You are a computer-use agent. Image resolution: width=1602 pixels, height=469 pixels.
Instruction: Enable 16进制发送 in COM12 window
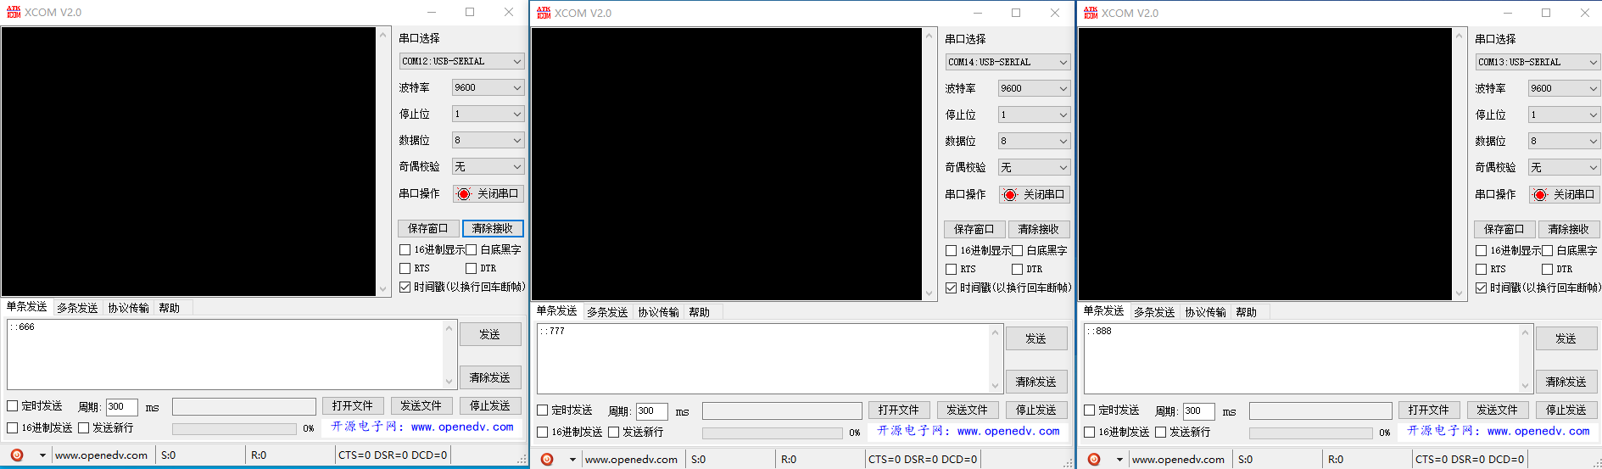click(13, 427)
